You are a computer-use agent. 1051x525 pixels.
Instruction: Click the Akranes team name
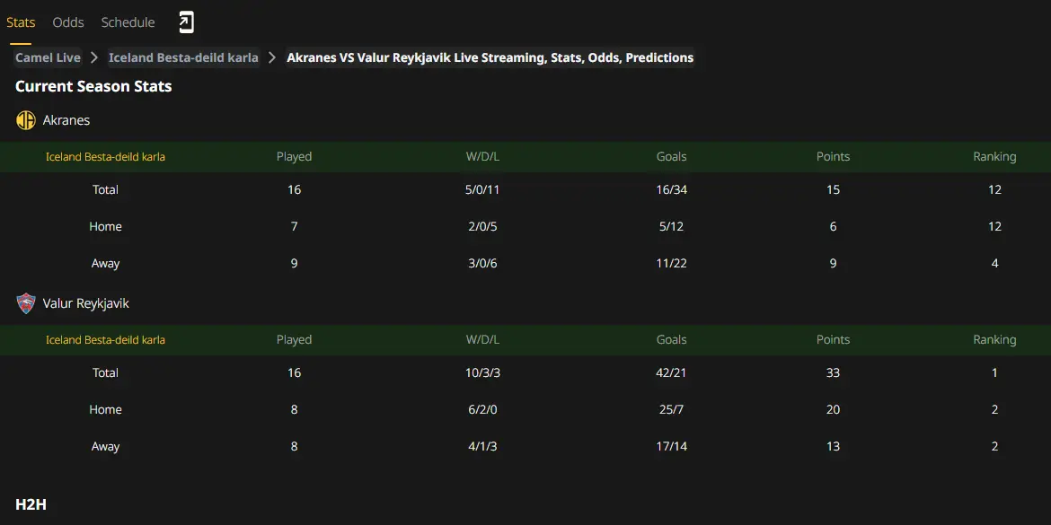[x=66, y=120]
